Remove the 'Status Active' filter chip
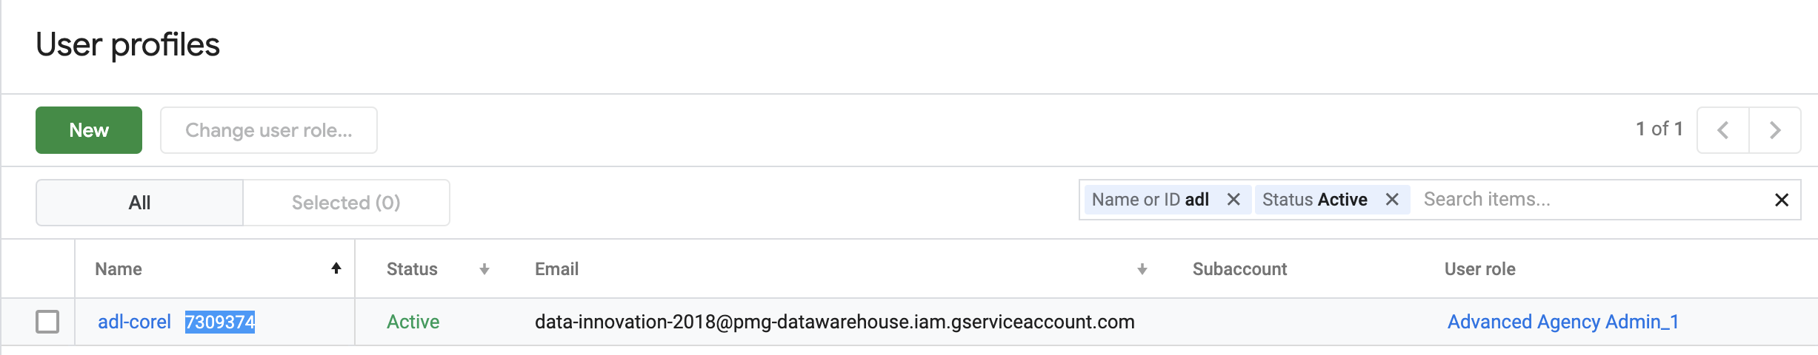 pos(1392,200)
